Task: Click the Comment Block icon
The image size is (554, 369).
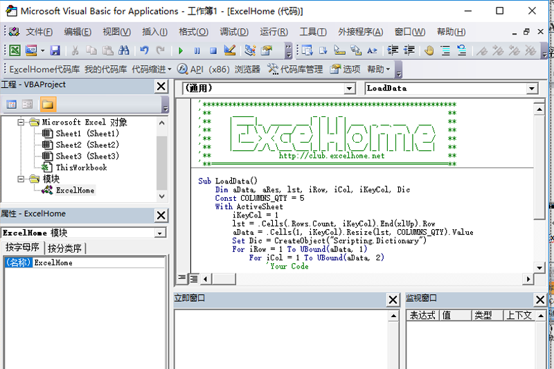Action: click(x=445, y=51)
